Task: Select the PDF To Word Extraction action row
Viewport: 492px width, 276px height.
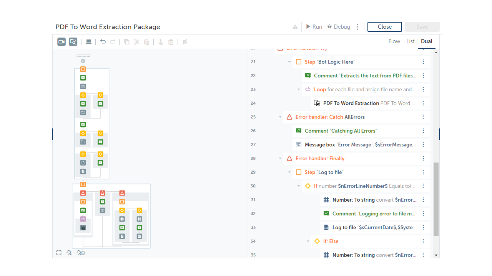Action: [369, 103]
